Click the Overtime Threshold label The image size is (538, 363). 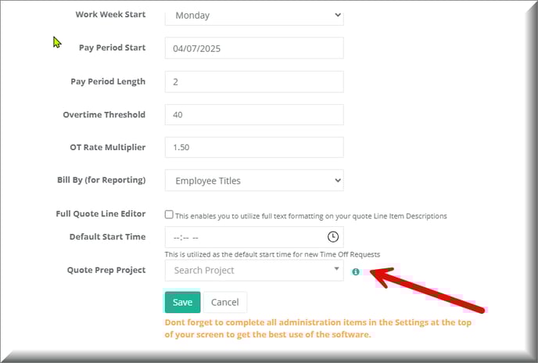click(104, 114)
